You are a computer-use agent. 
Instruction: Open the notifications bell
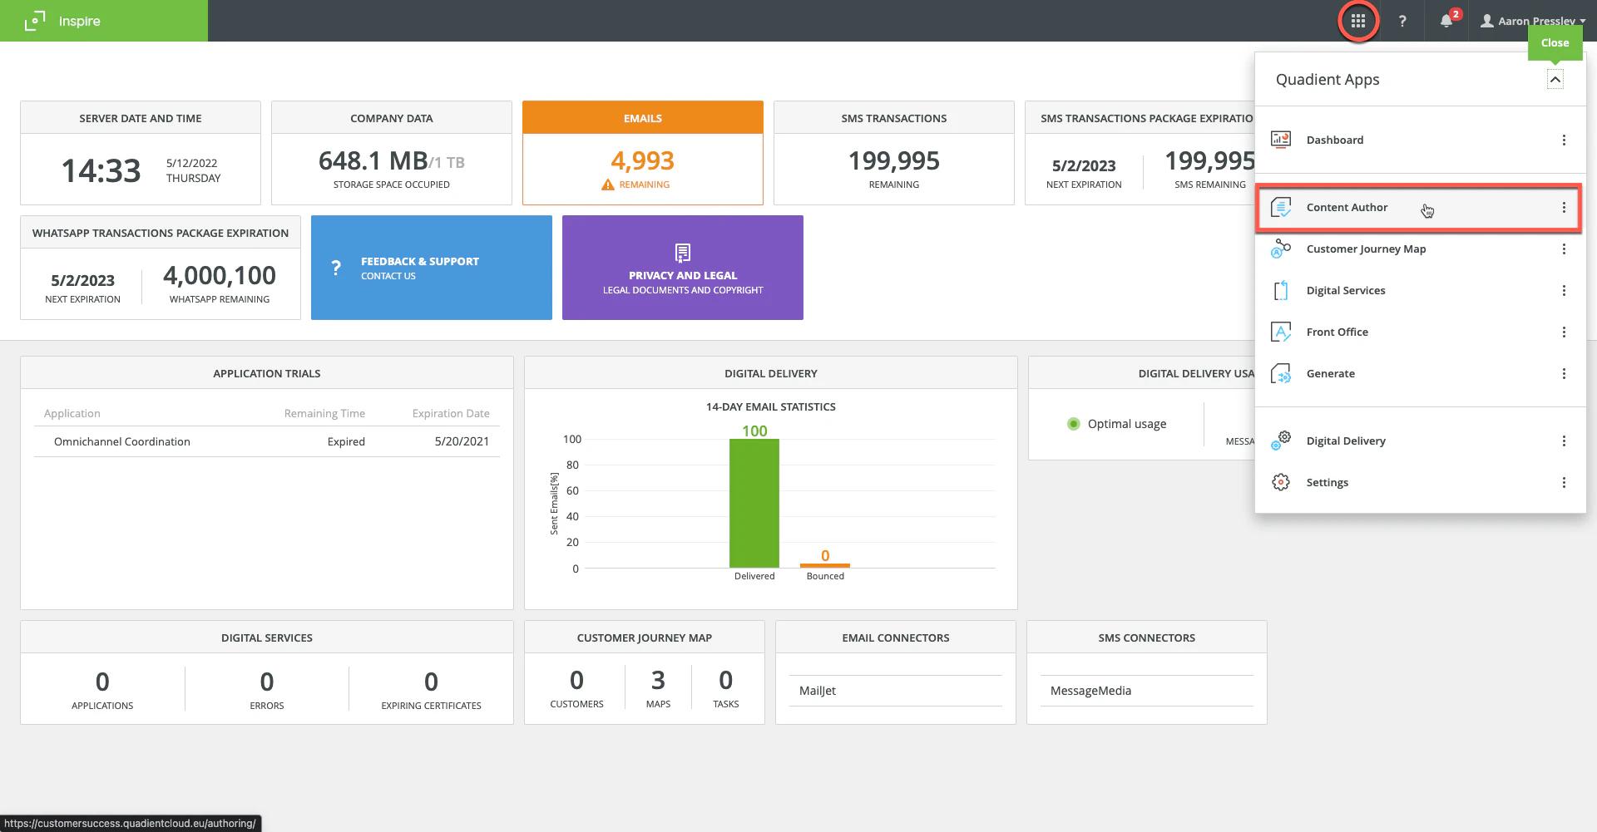1446,21
